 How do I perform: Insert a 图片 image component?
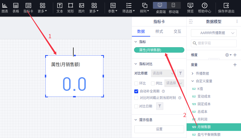tap(82, 5)
